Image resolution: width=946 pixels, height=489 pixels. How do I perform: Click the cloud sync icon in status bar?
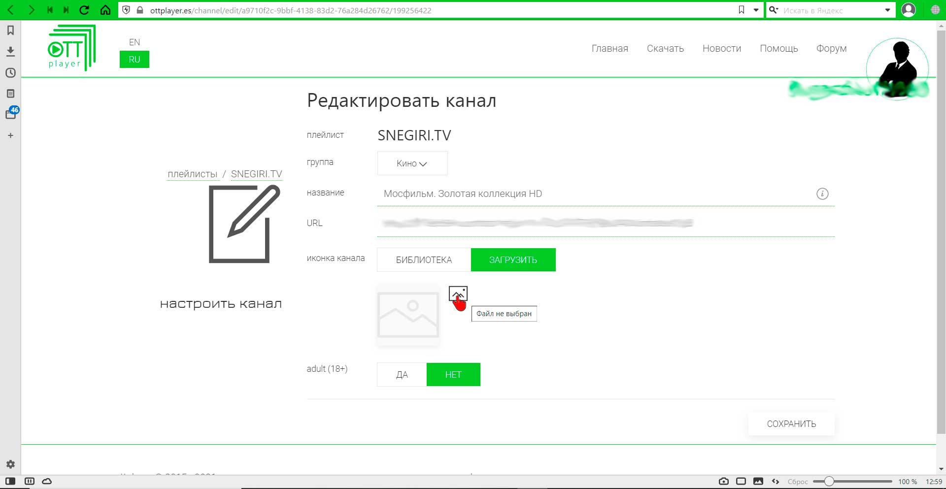(47, 481)
